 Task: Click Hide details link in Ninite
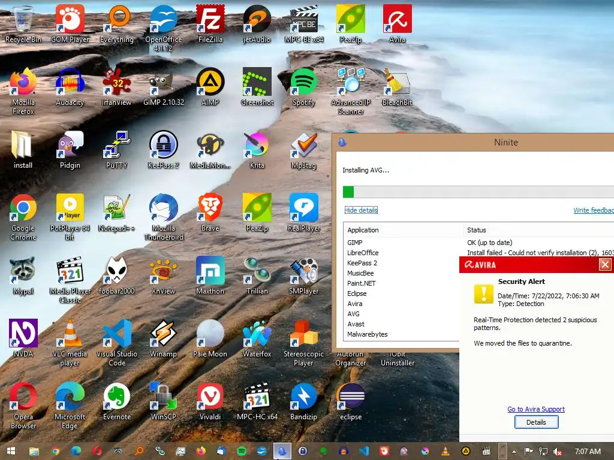(x=361, y=210)
